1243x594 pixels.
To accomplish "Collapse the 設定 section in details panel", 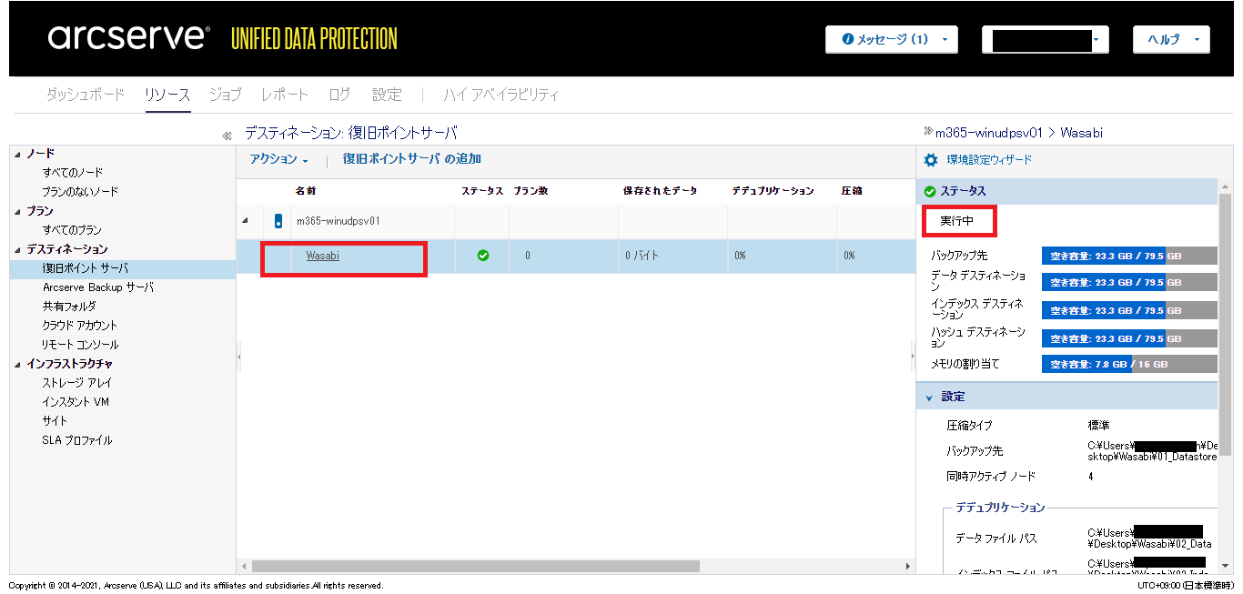I will pos(929,398).
